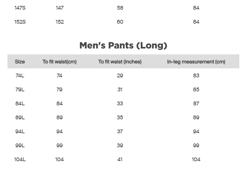This screenshot has width=248, height=178.
Task: Click the 60 value in the 152S row
Action: pyautogui.click(x=120, y=22)
